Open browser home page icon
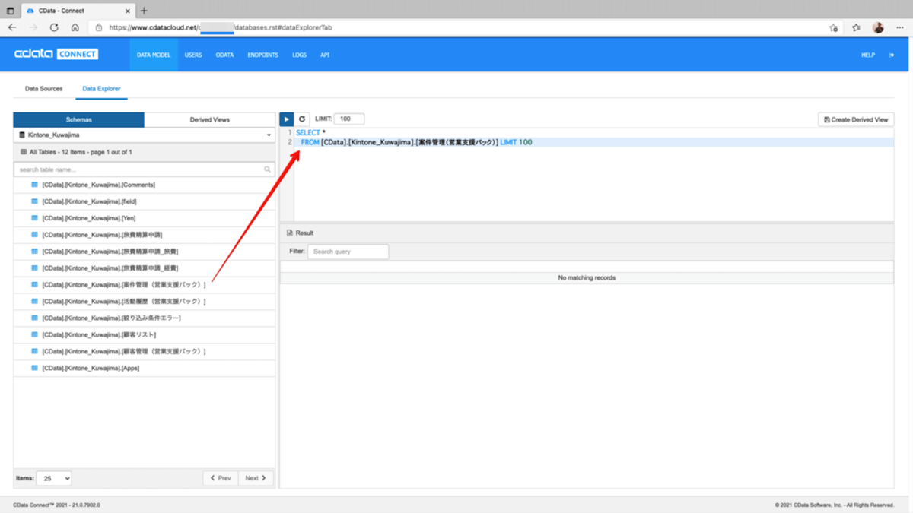The image size is (913, 513). (x=75, y=27)
